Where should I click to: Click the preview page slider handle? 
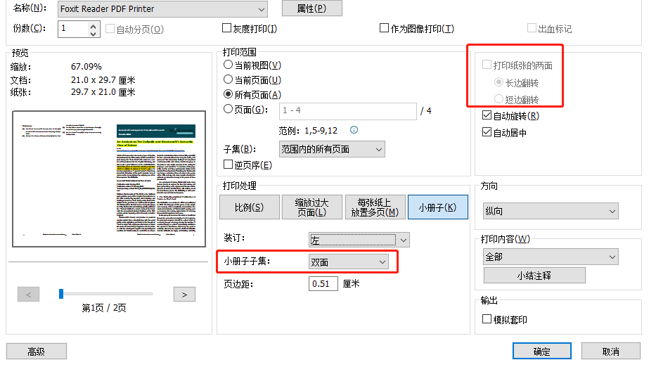[x=62, y=294]
